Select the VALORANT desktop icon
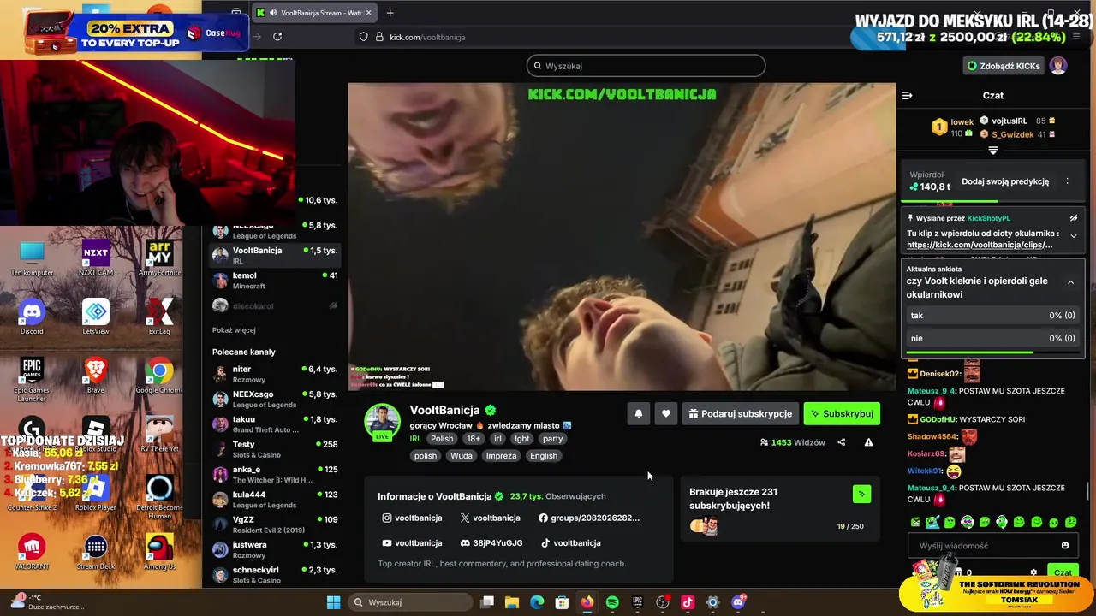 pos(32,552)
